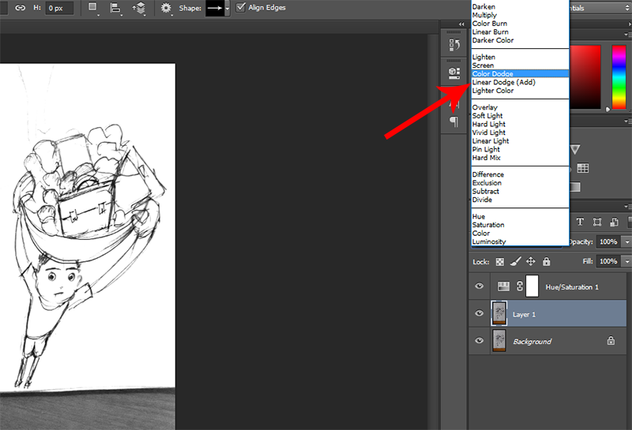Click in the red color picker field

(x=585, y=77)
